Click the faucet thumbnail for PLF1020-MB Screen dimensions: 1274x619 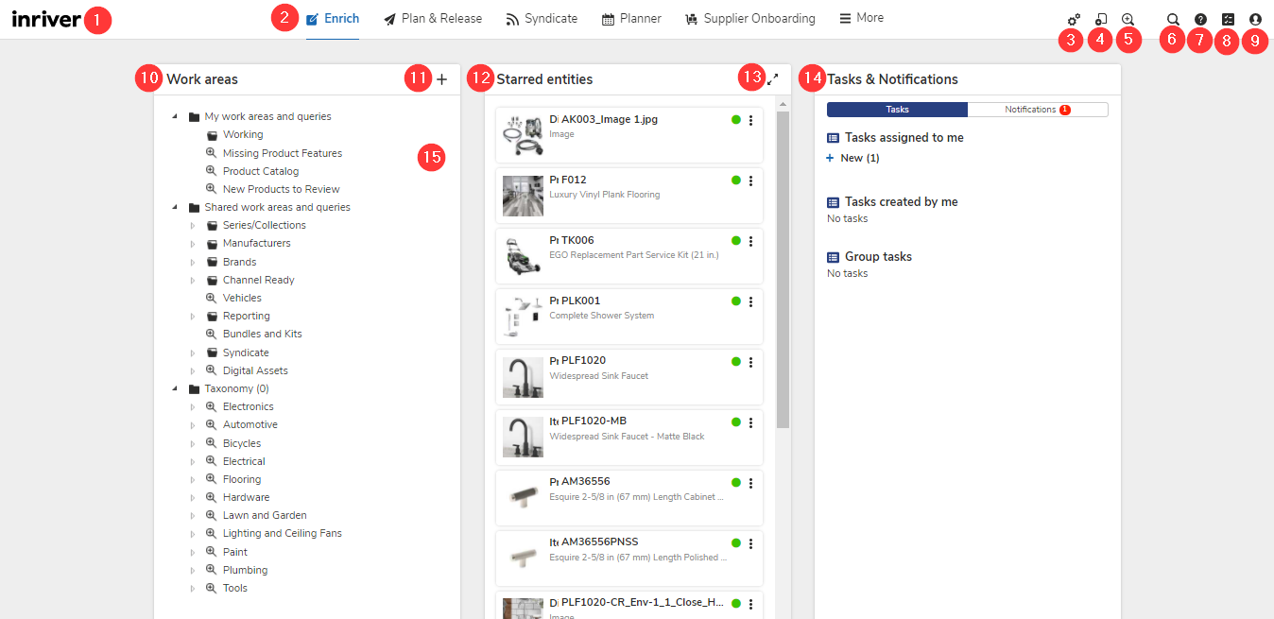click(x=523, y=437)
